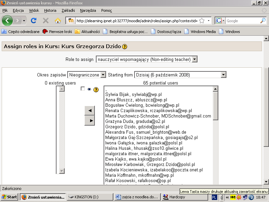Open the Aktualności feed bookmark
269x202 pixels.
[x=87, y=32]
